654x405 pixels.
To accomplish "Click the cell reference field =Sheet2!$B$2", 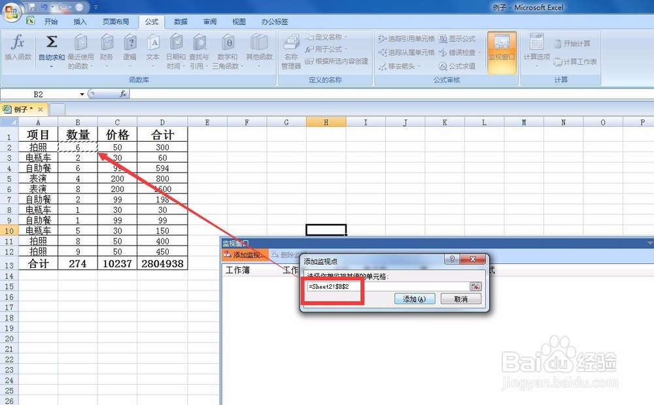I will [388, 286].
